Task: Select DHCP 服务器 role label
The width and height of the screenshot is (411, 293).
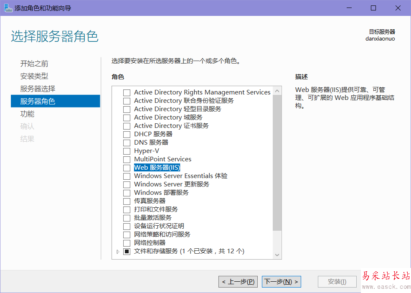Action: [153, 134]
